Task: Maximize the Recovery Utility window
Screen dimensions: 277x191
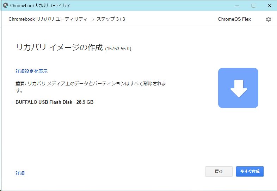Action: coord(253,6)
